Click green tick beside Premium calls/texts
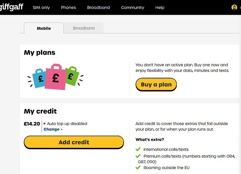 click(x=138, y=156)
